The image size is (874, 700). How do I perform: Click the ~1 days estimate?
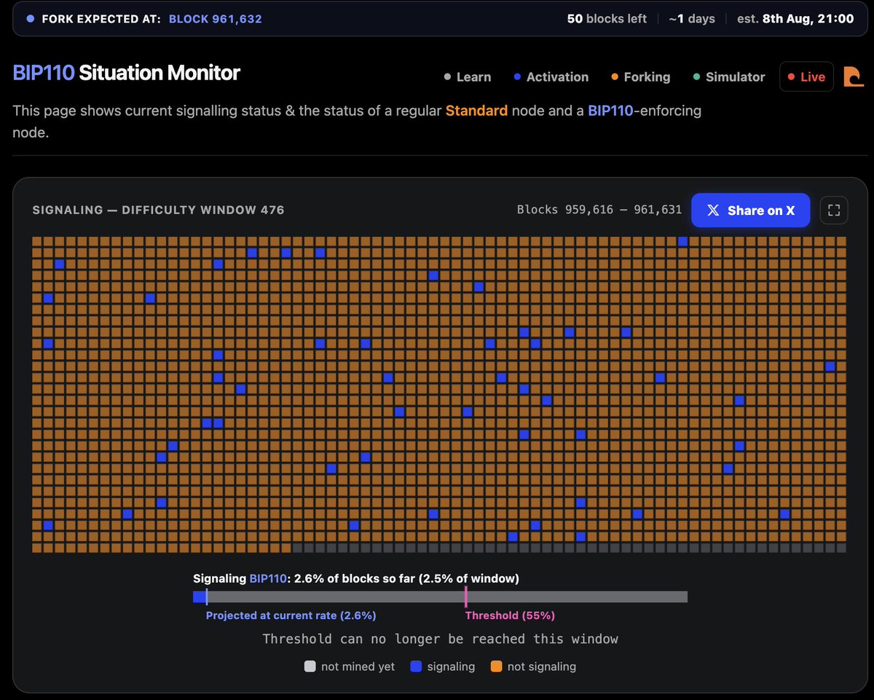coord(692,19)
